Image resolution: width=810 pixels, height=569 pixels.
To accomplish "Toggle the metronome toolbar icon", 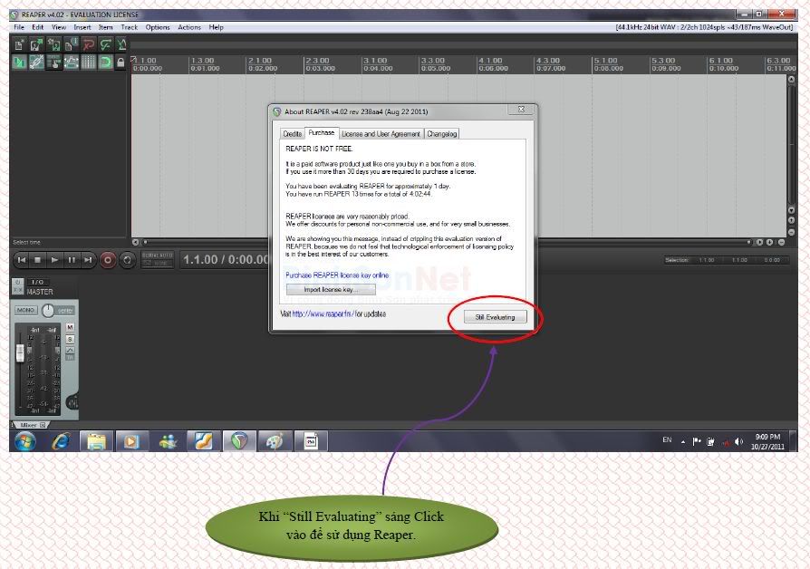I will point(122,44).
